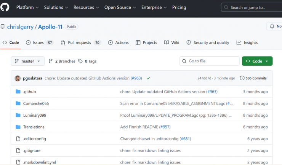The width and height of the screenshot is (282, 165).
Task: Expand the Open Source menu
Action: tap(120, 7)
